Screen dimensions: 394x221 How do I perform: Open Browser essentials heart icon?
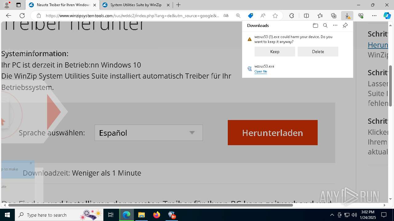pos(361,16)
